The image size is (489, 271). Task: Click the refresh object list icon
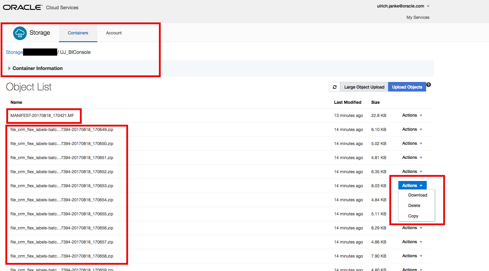click(335, 87)
